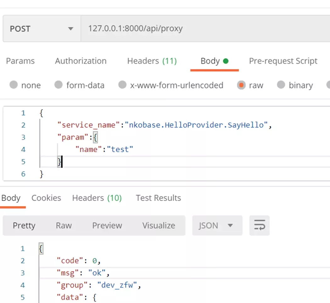Select the raw body radio button

[x=241, y=85]
